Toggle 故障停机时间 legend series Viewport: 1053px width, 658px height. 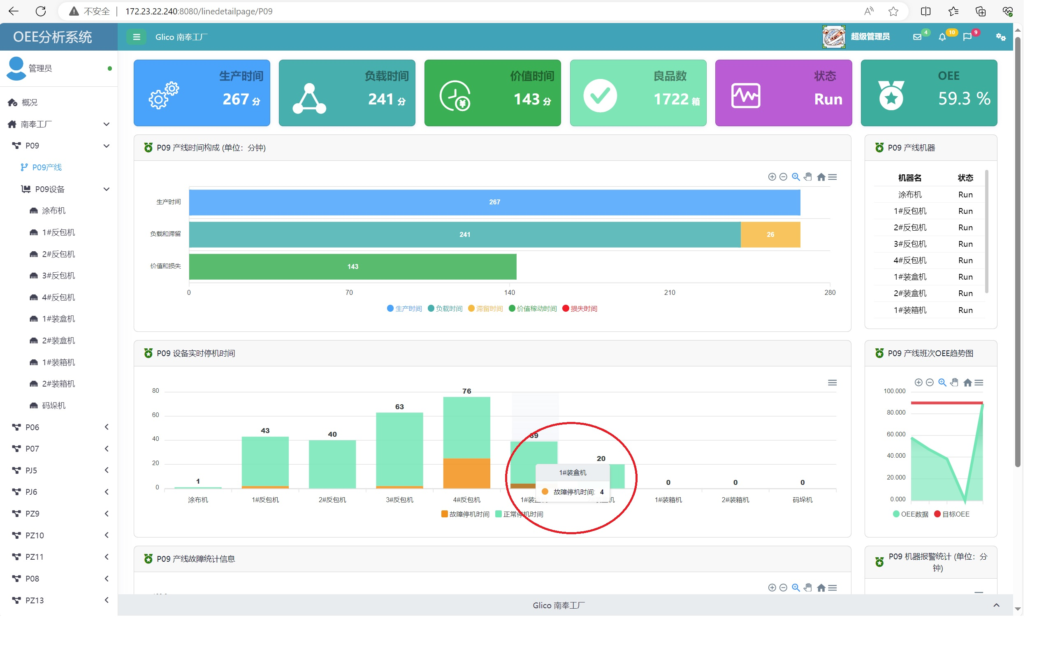465,514
